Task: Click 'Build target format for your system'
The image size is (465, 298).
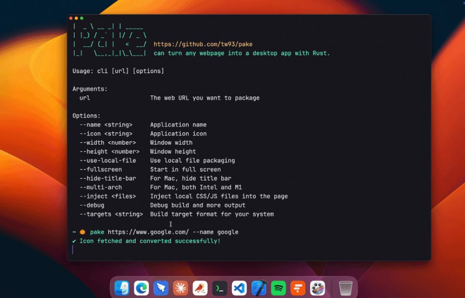Action: coord(212,214)
